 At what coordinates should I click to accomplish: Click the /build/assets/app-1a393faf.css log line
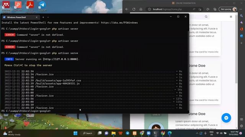(58, 80)
